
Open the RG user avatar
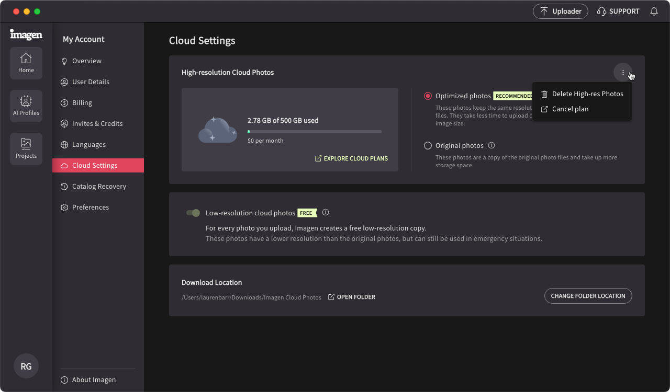pos(26,366)
